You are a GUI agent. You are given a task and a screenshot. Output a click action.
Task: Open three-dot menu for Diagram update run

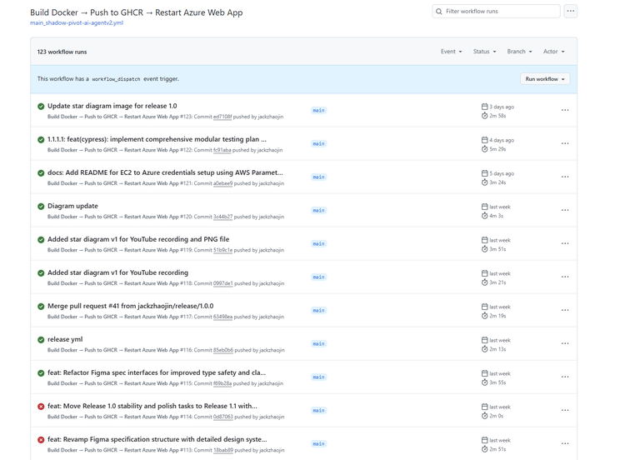(565, 210)
